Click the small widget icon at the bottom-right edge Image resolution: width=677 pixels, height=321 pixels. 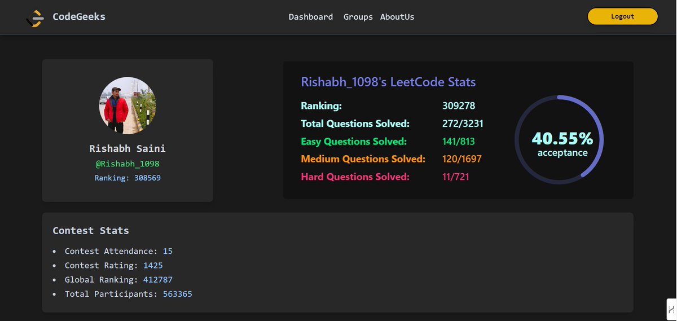click(671, 309)
